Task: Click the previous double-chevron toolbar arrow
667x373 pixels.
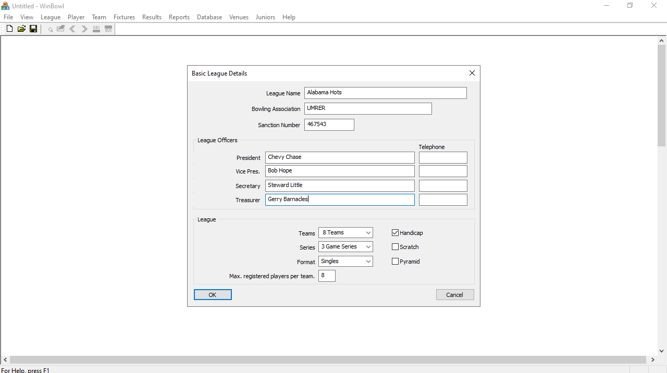Action: [x=72, y=29]
